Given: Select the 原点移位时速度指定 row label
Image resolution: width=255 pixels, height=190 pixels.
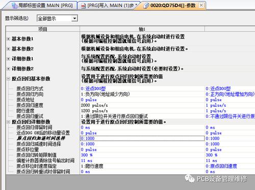Looking at the screenshot, I should [36, 166].
